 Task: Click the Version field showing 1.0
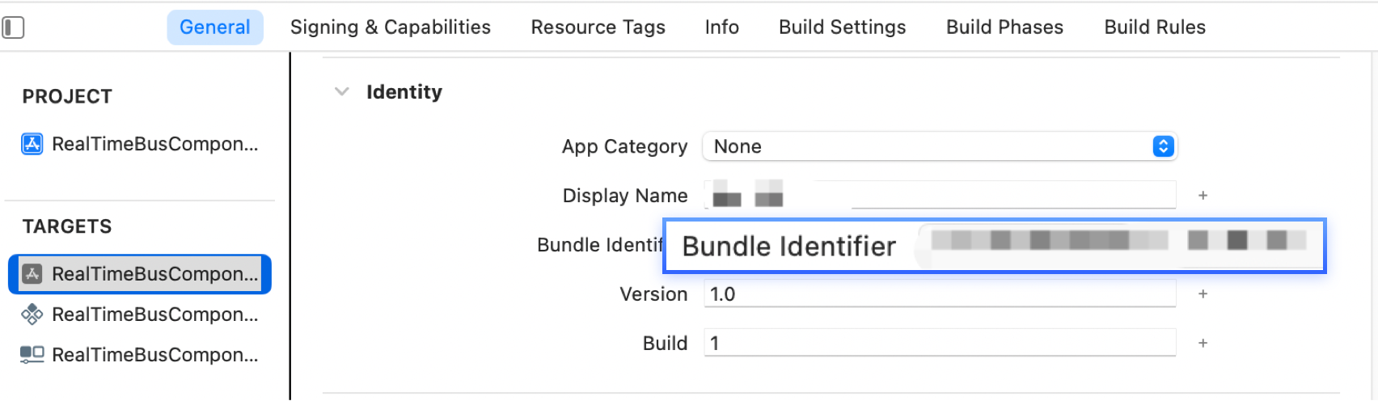coord(940,294)
